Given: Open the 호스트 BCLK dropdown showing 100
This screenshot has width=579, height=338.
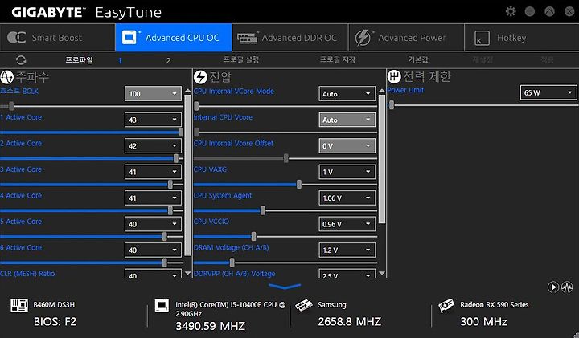Looking at the screenshot, I should pos(153,94).
